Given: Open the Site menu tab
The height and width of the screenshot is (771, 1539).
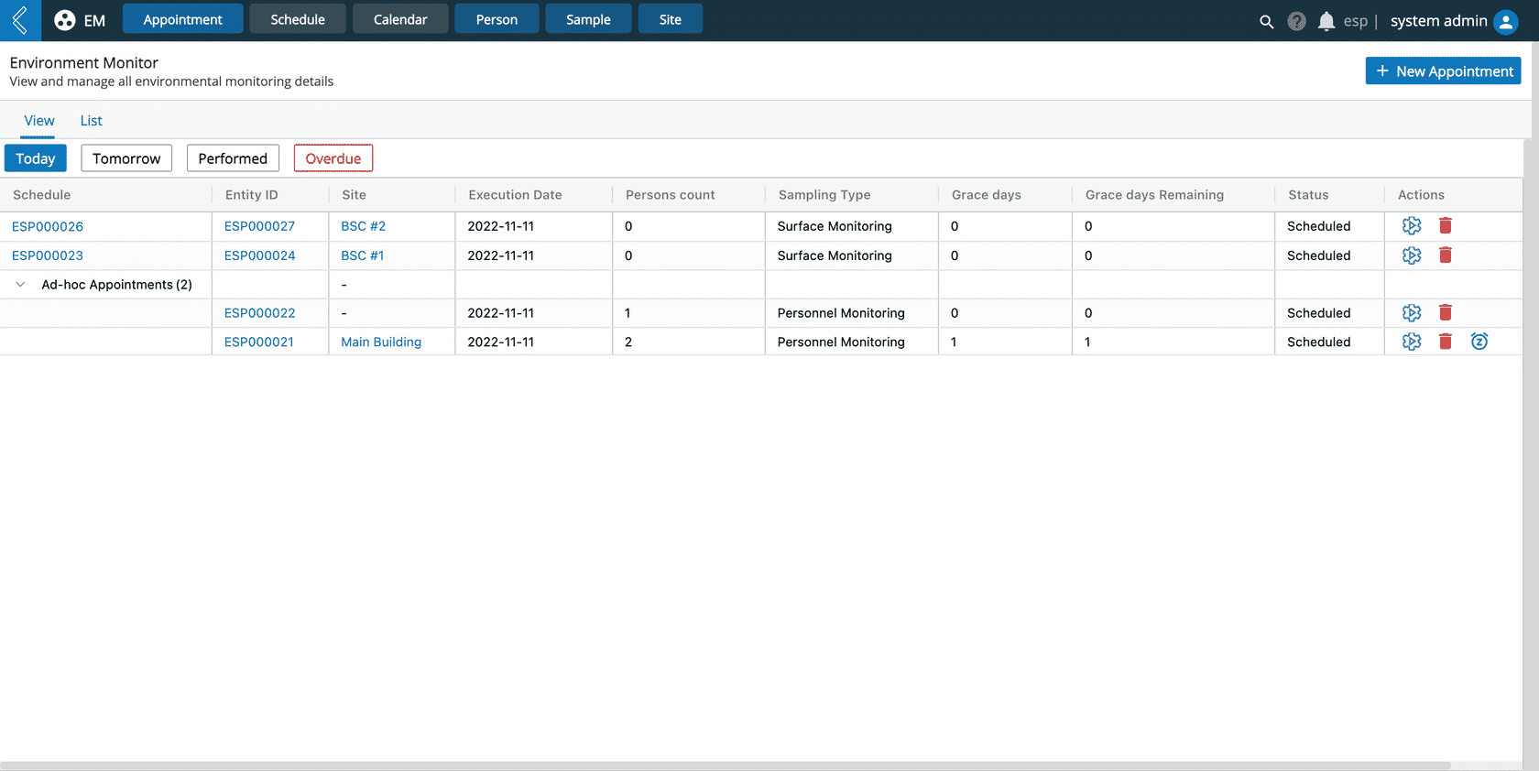Looking at the screenshot, I should (671, 19).
